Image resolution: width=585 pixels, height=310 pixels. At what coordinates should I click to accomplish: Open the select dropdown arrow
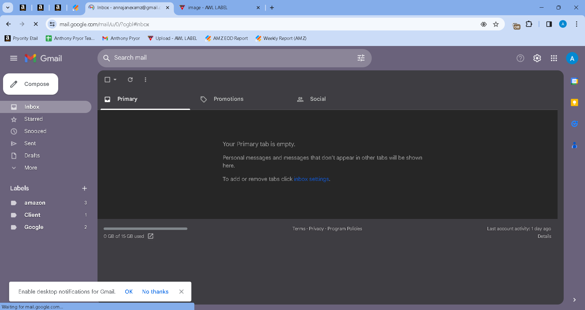click(x=115, y=79)
